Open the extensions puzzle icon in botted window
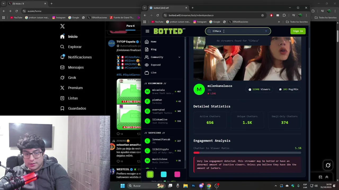Viewport: 339px width, 190px height. (x=284, y=15)
